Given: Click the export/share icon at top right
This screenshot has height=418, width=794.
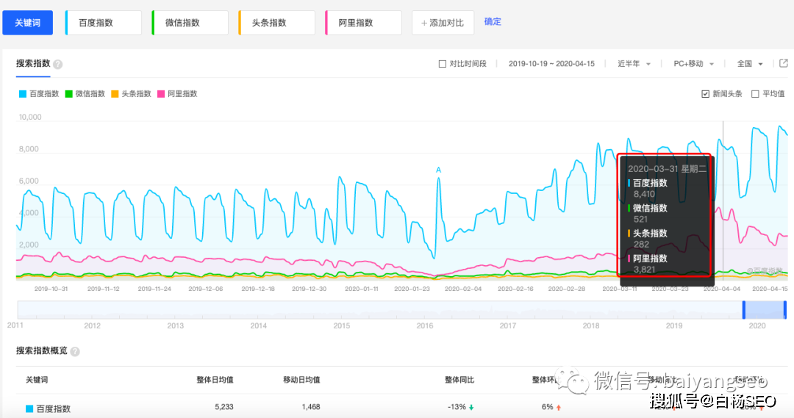Looking at the screenshot, I should click(784, 63).
